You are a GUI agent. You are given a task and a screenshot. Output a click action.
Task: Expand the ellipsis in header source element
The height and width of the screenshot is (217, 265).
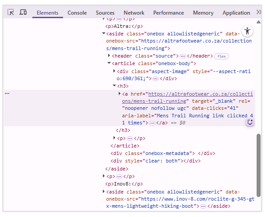point(182,56)
